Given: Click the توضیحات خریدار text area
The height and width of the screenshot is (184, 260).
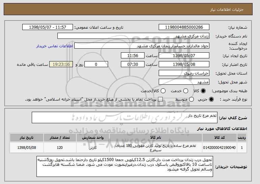Looking at the screenshot, I should pos(125,166).
